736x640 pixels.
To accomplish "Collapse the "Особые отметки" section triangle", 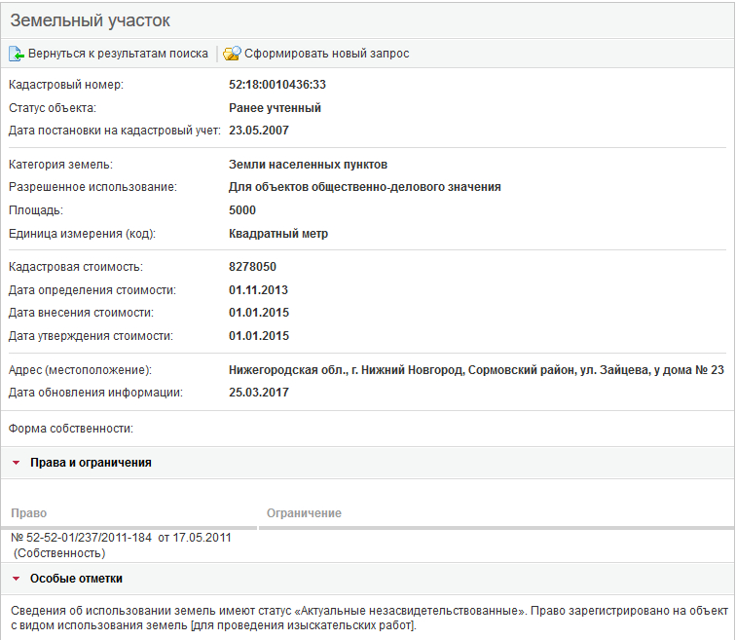I will click(x=17, y=579).
